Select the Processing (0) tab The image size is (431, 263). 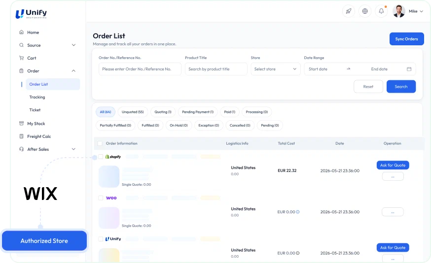257,112
